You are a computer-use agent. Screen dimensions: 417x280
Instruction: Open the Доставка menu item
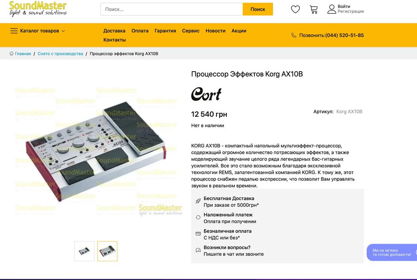(114, 31)
